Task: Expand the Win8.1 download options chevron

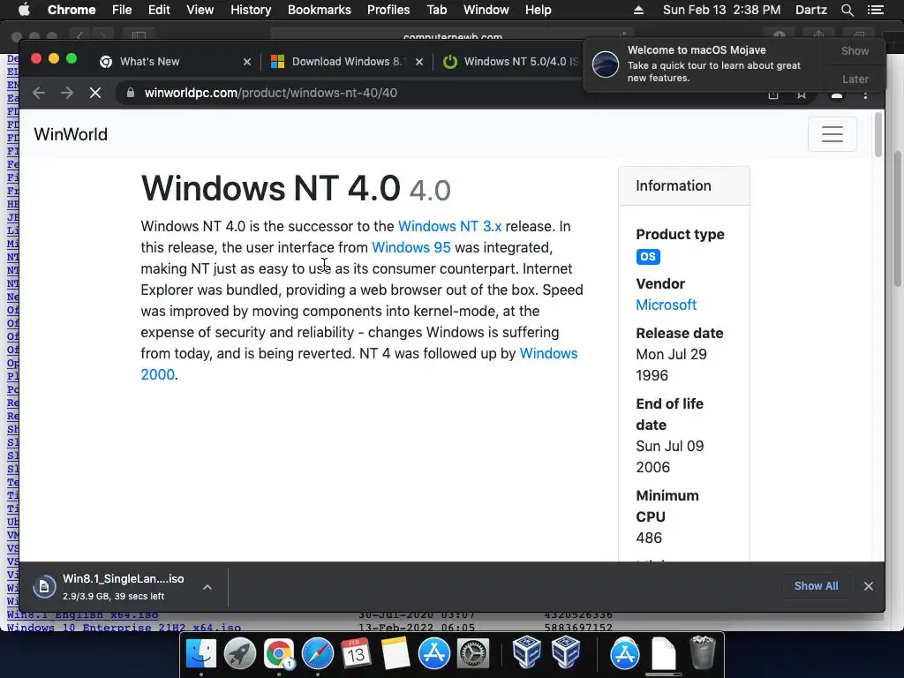Action: [x=207, y=587]
